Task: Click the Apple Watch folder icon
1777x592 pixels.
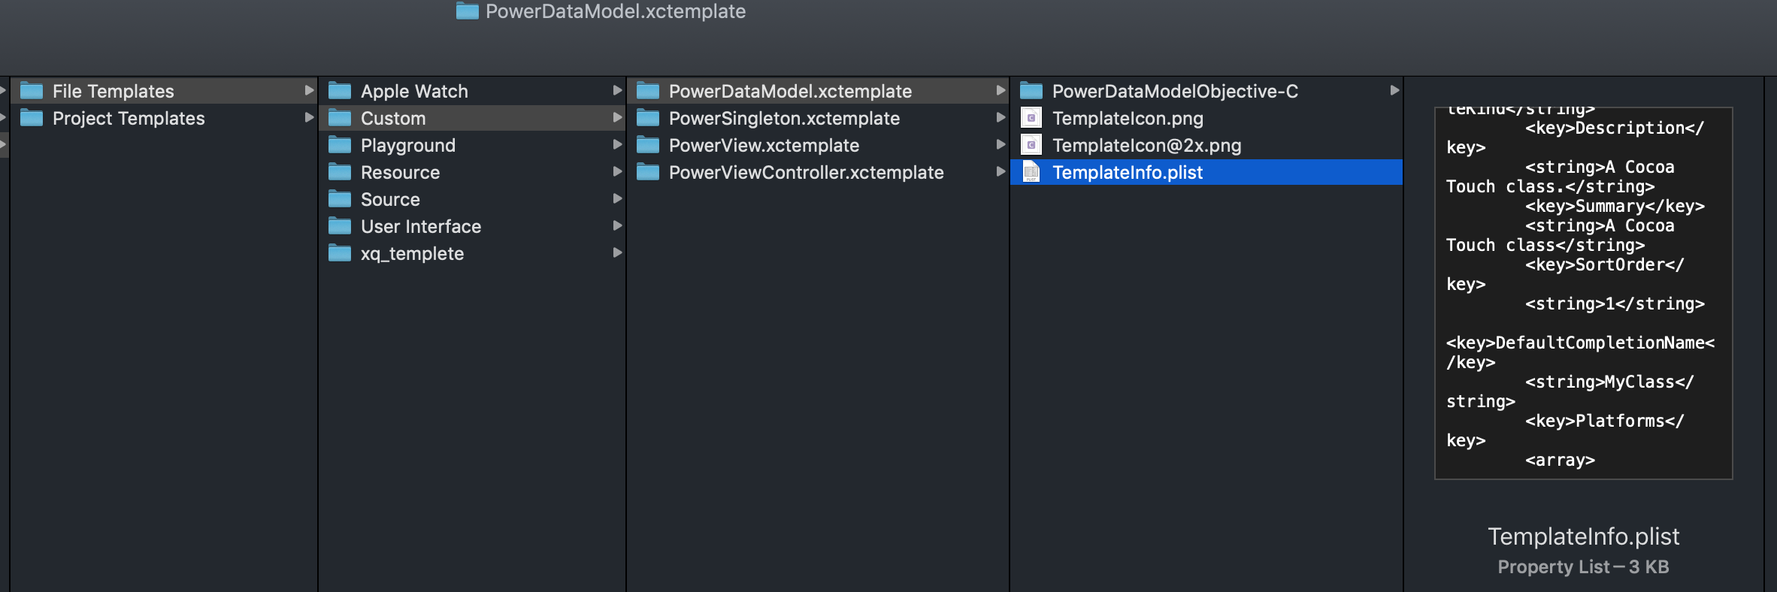Action: (x=340, y=91)
